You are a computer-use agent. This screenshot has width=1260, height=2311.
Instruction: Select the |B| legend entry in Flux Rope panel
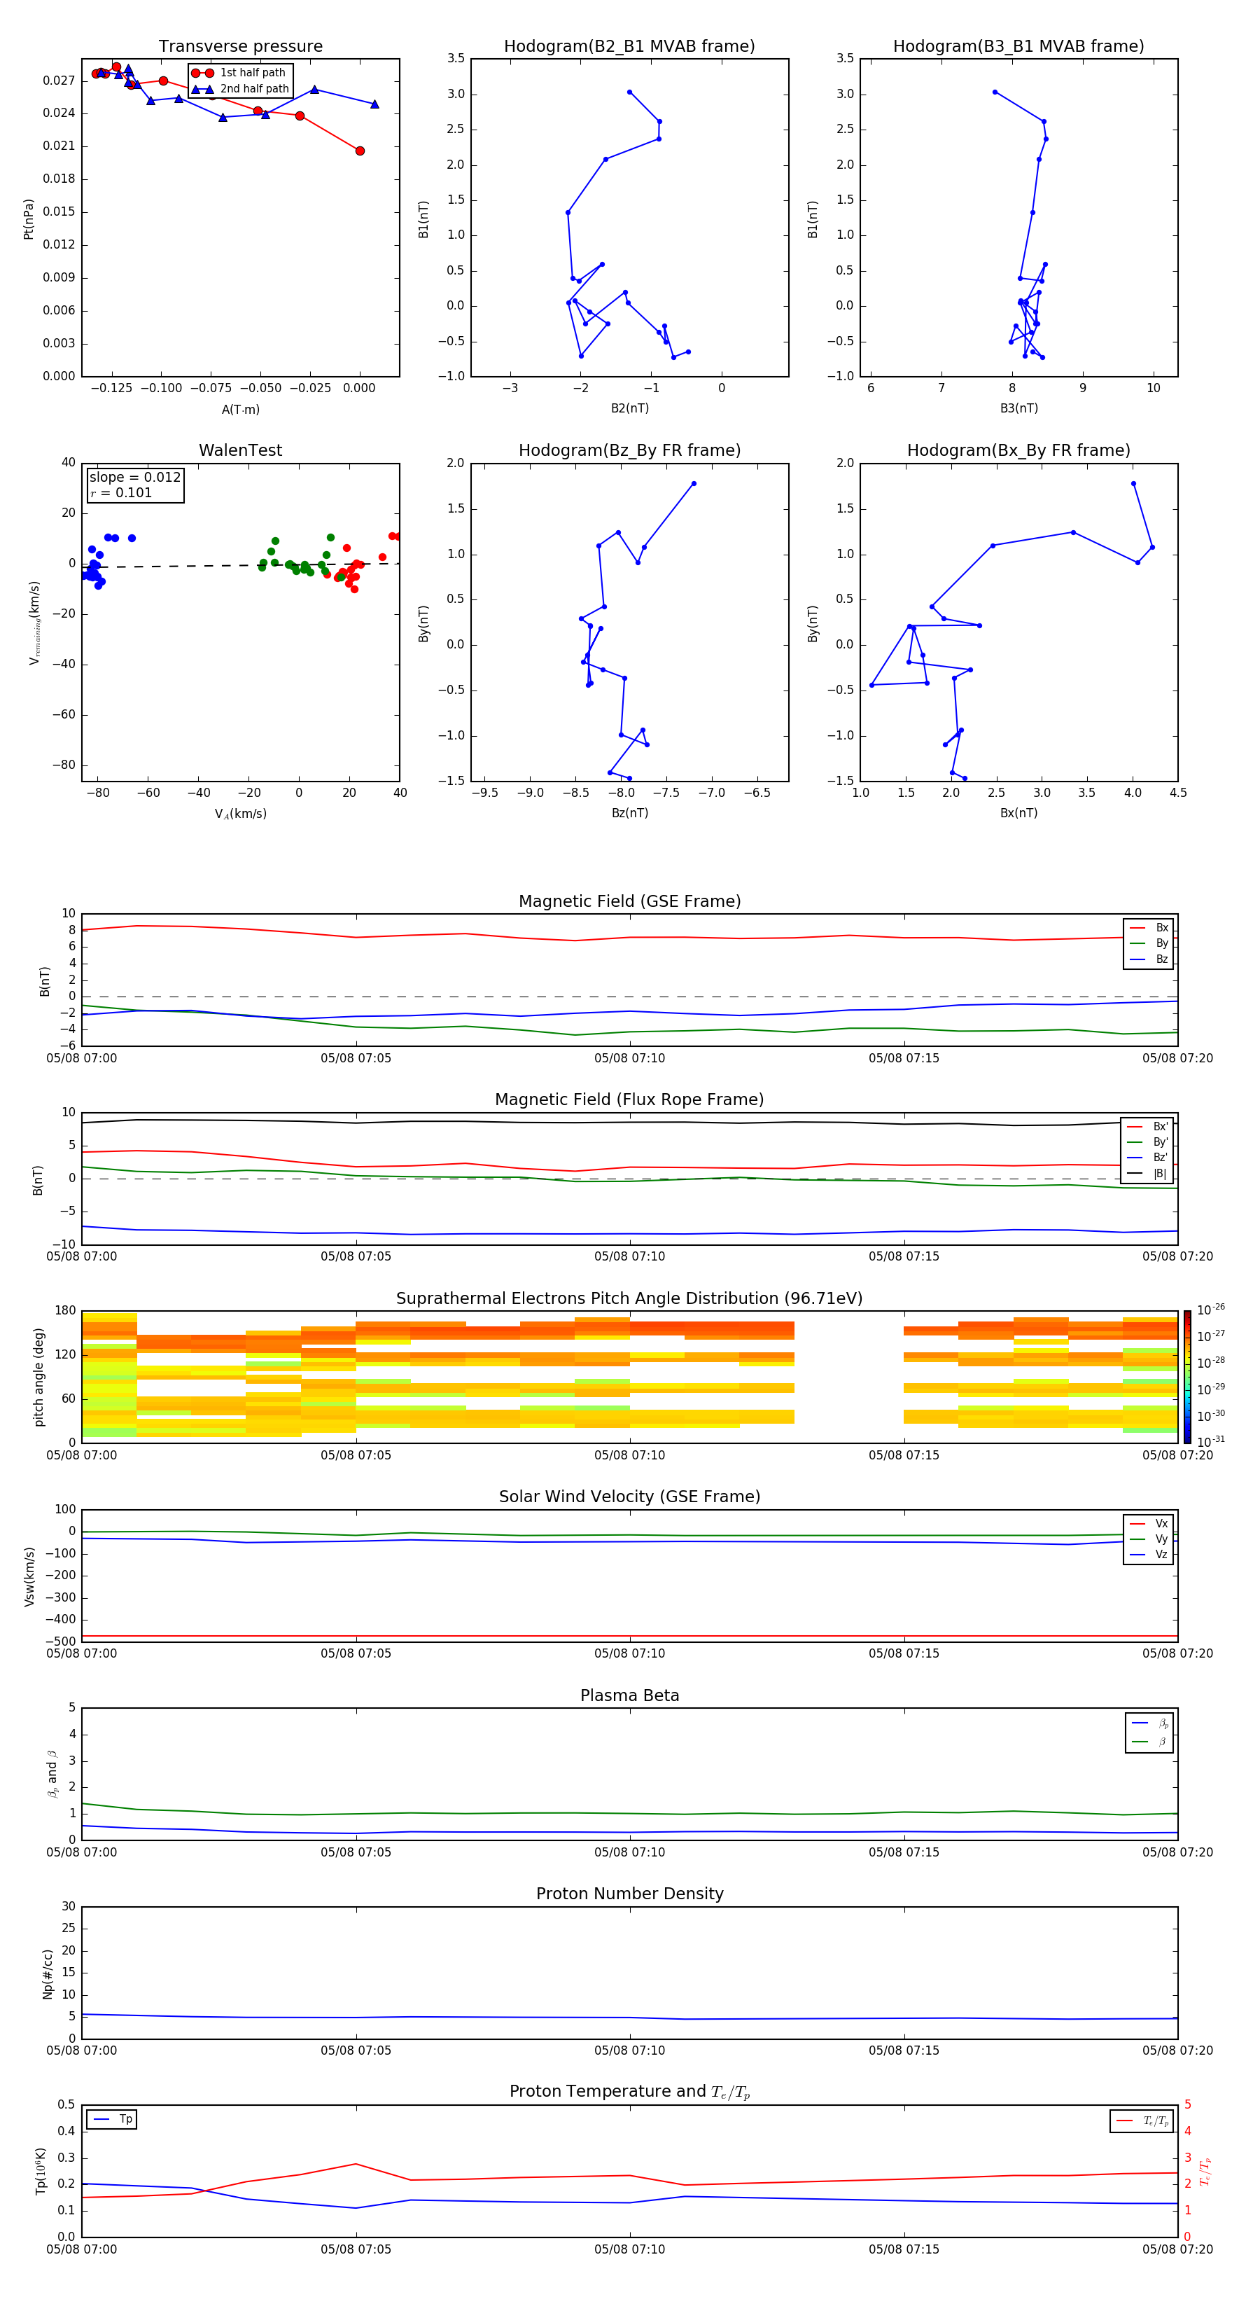pyautogui.click(x=1148, y=1174)
